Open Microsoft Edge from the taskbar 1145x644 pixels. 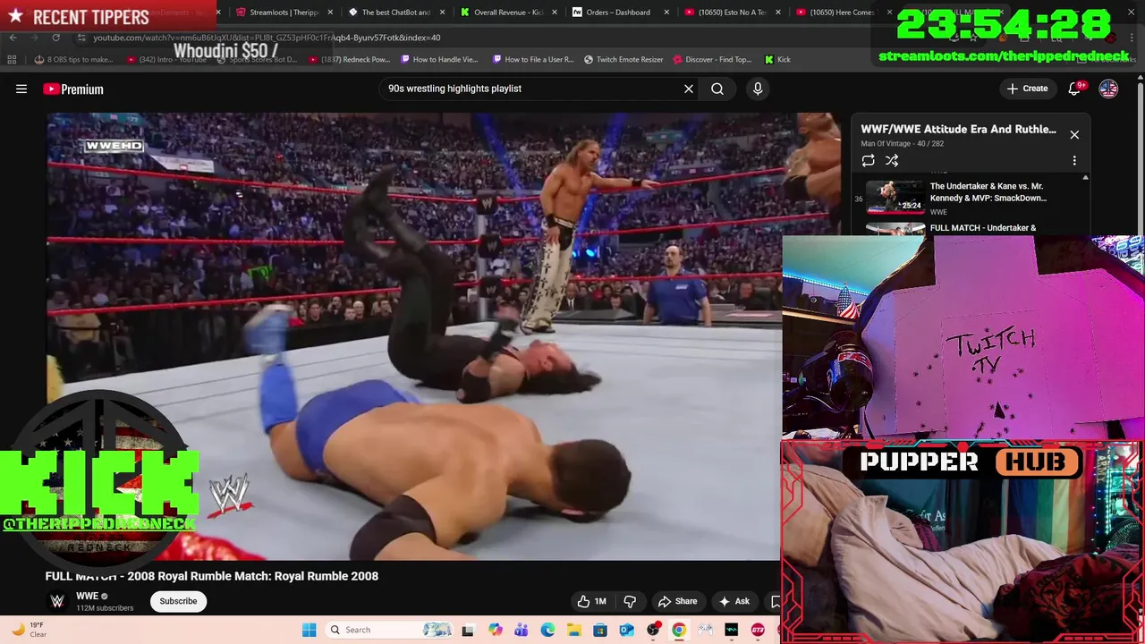click(x=547, y=630)
